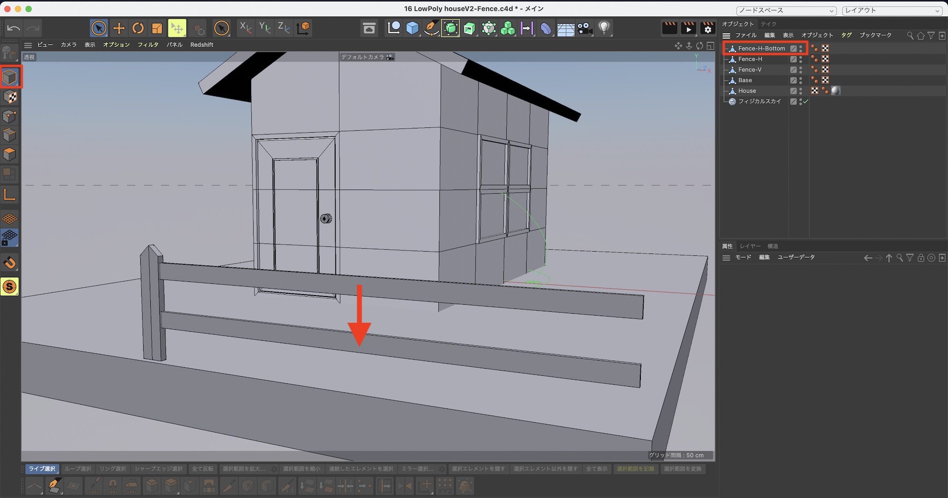Click the 全て反転 button
This screenshot has width=948, height=498.
point(202,469)
